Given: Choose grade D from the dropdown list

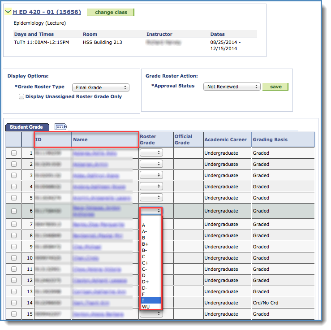Looking at the screenshot, I should (151, 275).
